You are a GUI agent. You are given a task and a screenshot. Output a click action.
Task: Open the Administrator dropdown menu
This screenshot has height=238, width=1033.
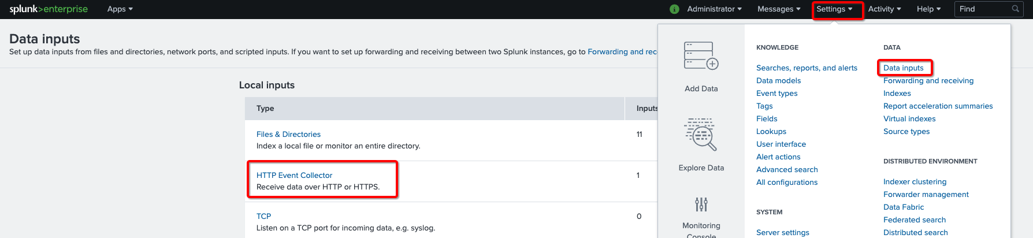click(x=714, y=9)
